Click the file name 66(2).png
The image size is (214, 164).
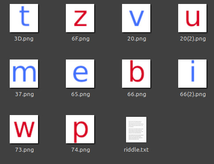point(193,94)
